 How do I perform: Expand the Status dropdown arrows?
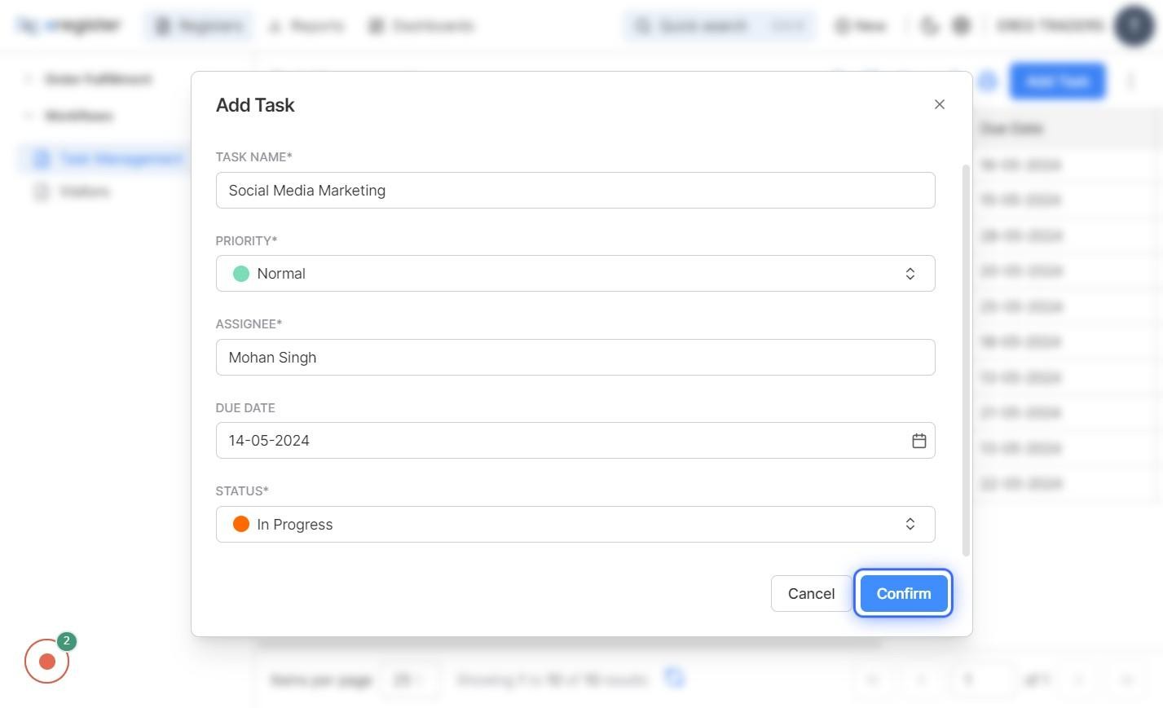pyautogui.click(x=910, y=525)
